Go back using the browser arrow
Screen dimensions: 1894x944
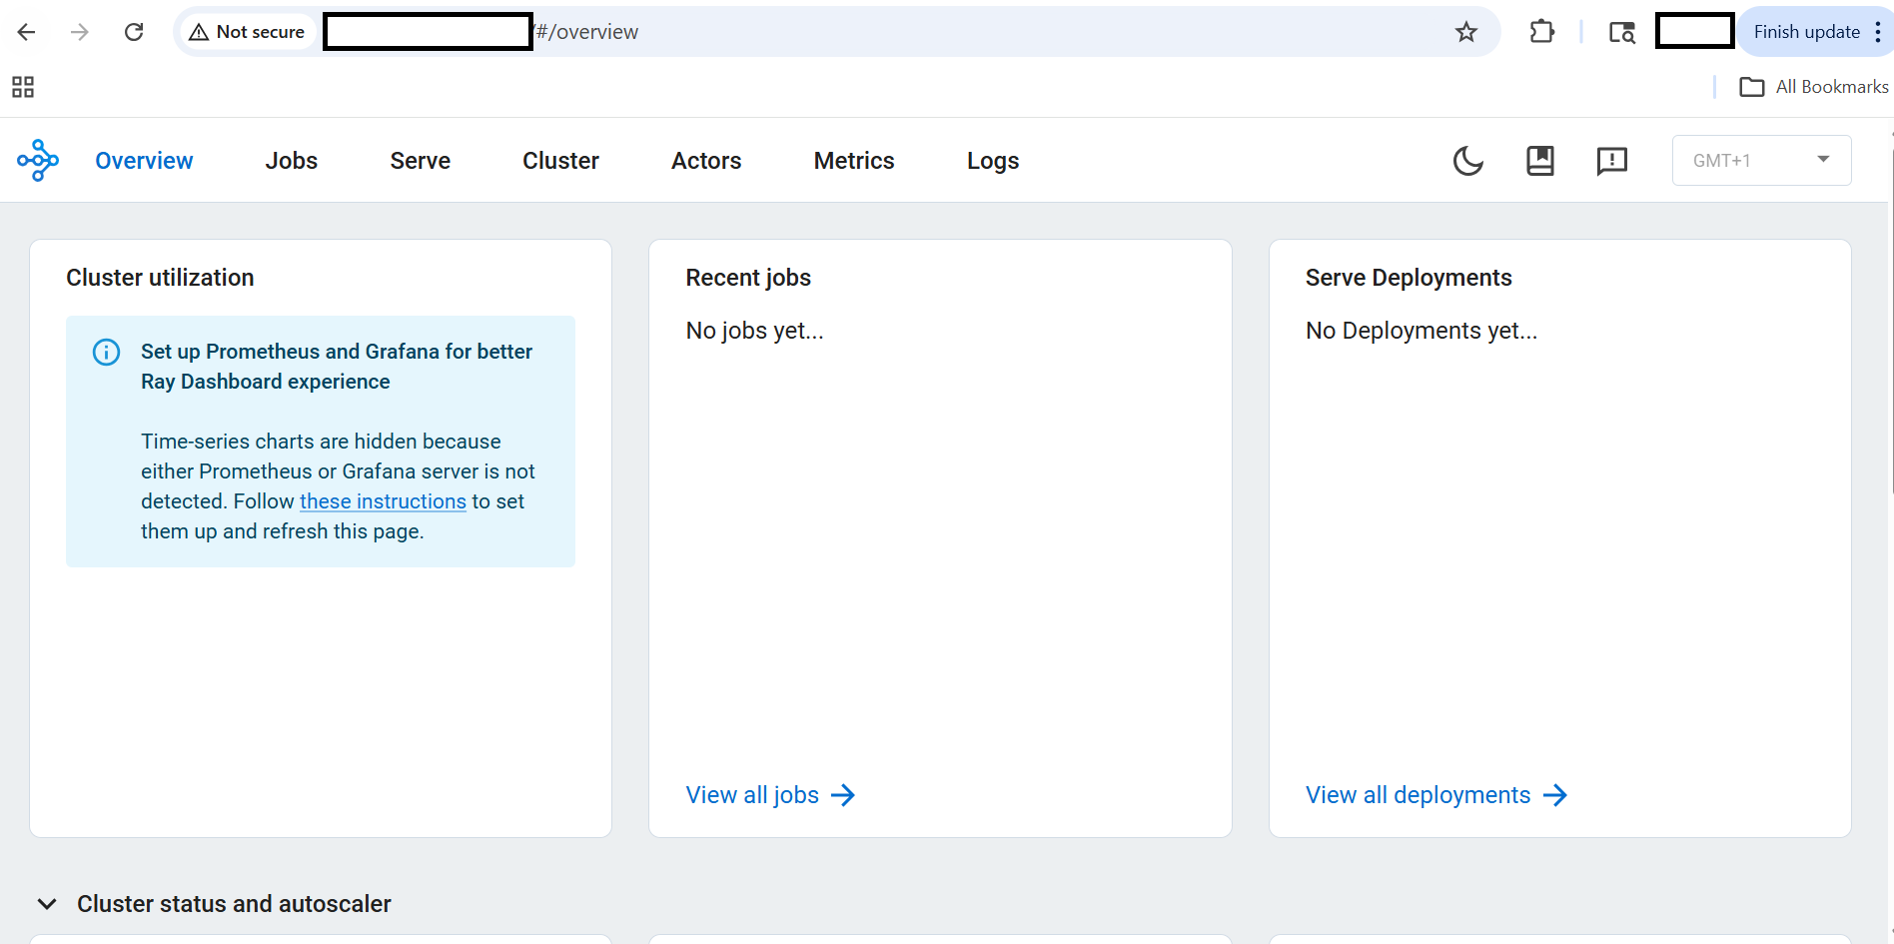[x=26, y=31]
